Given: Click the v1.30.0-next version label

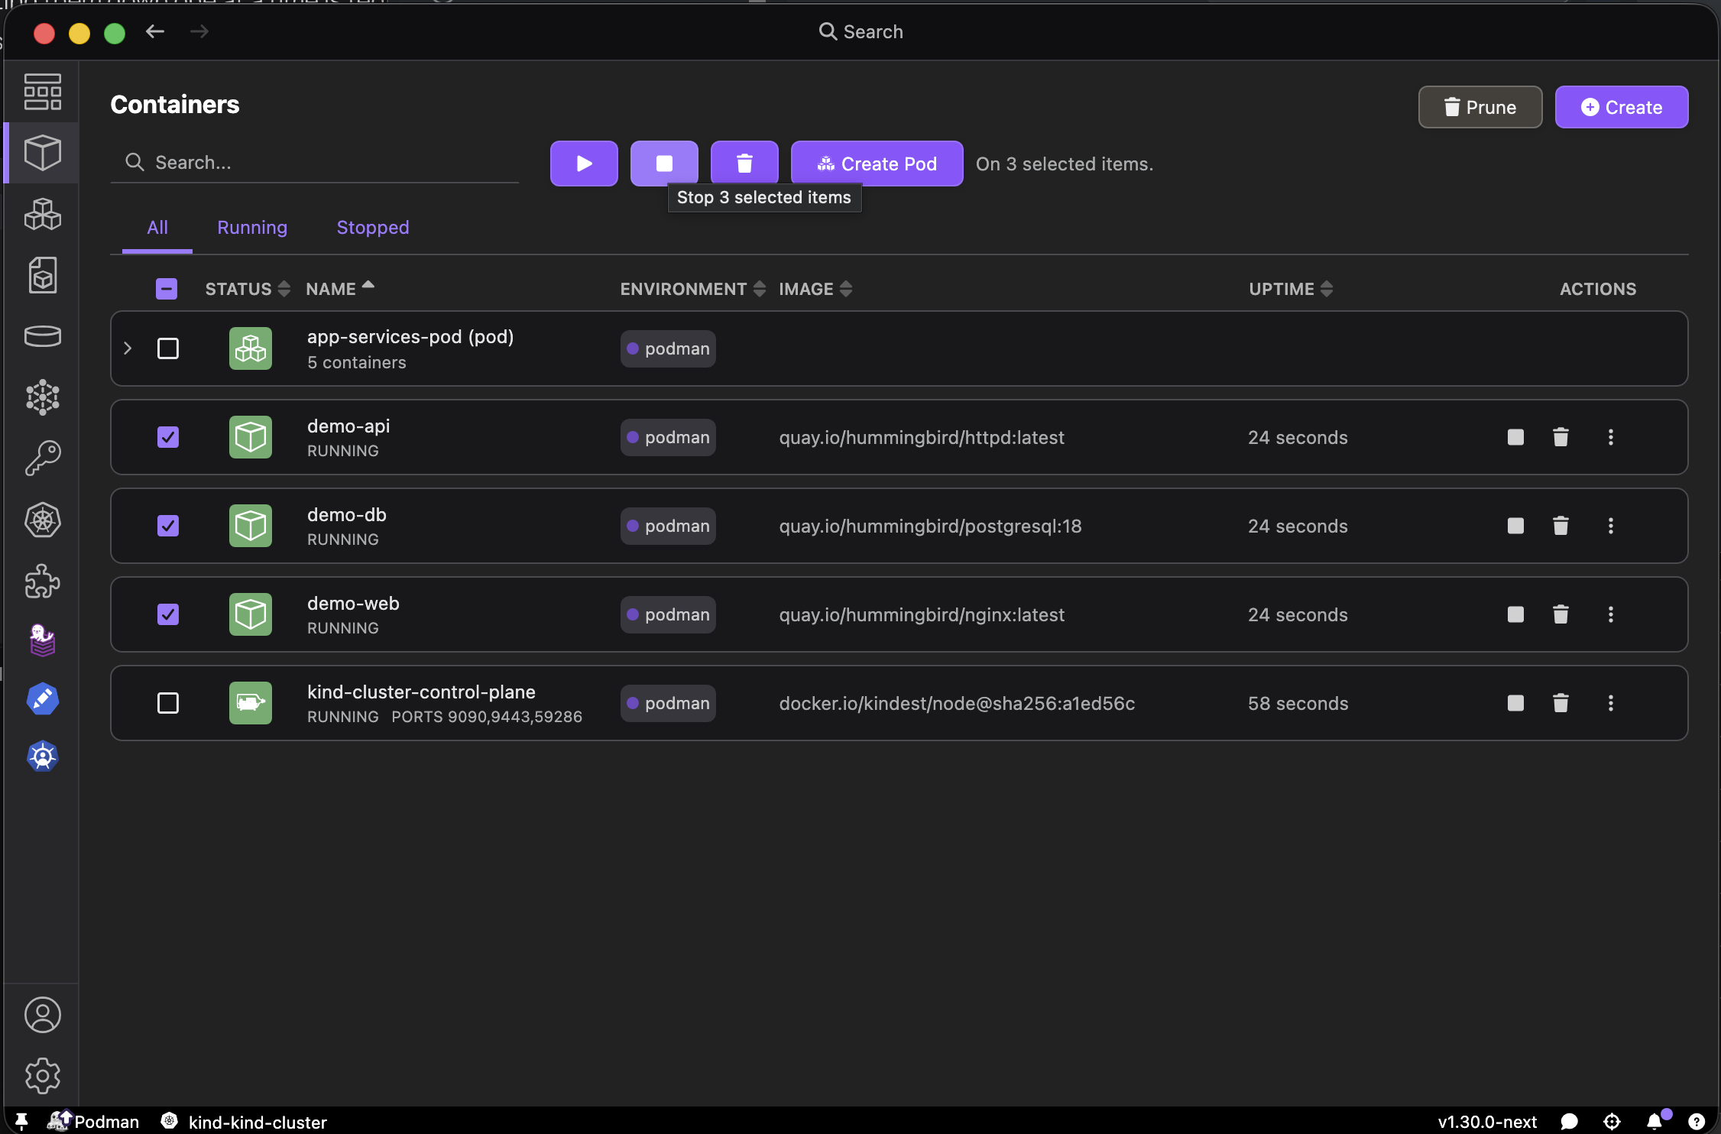Looking at the screenshot, I should (1487, 1121).
